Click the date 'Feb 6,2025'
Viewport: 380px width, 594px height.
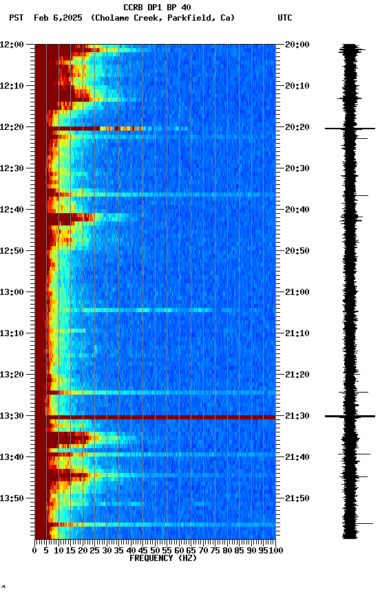[58, 18]
